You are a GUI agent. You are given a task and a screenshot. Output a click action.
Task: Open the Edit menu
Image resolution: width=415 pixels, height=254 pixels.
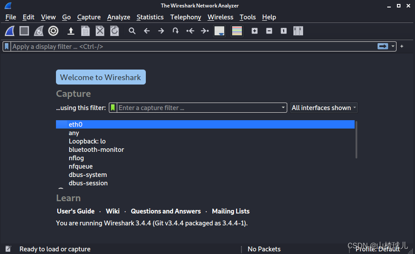[28, 17]
